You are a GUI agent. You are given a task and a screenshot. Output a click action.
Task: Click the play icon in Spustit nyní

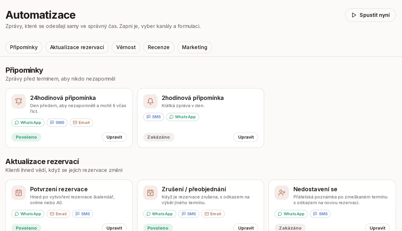(354, 15)
